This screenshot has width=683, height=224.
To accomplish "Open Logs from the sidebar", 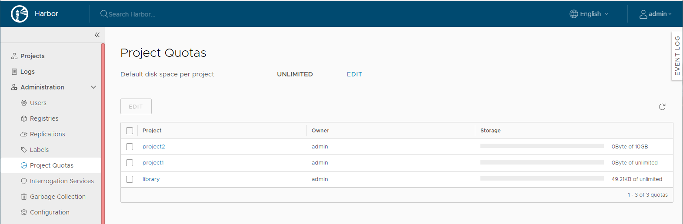I will pos(27,72).
